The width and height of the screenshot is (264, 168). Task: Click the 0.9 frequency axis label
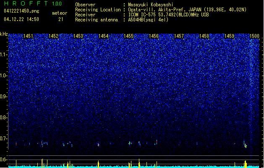click(x=3, y=97)
